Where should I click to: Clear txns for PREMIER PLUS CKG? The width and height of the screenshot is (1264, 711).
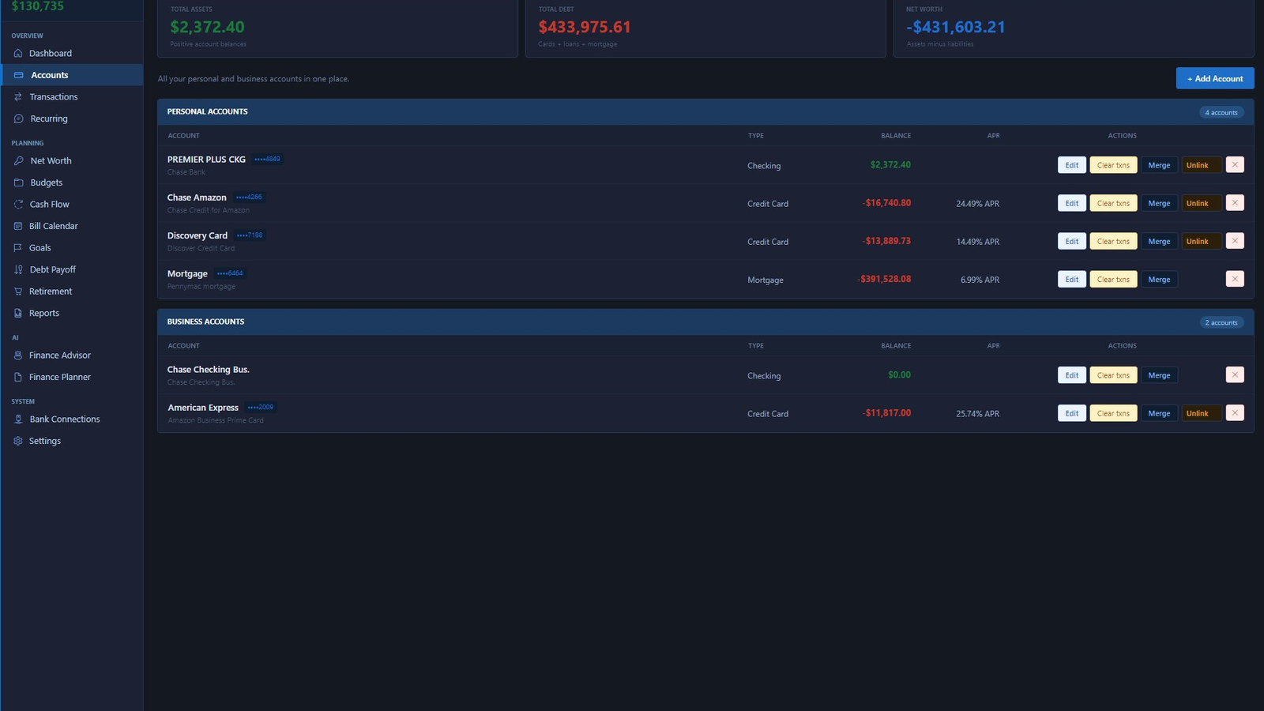click(x=1113, y=165)
